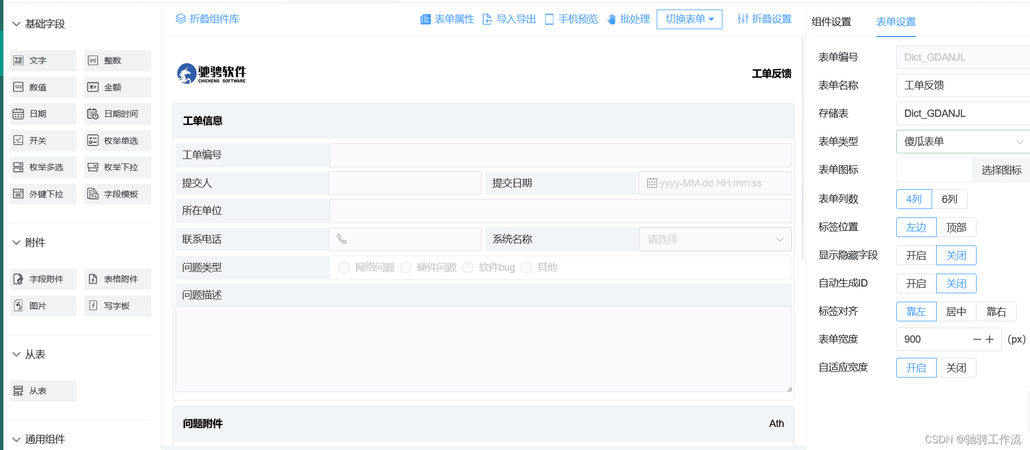1030x450 pixels.
Task: Open 导入导出 import/export
Action: [509, 19]
